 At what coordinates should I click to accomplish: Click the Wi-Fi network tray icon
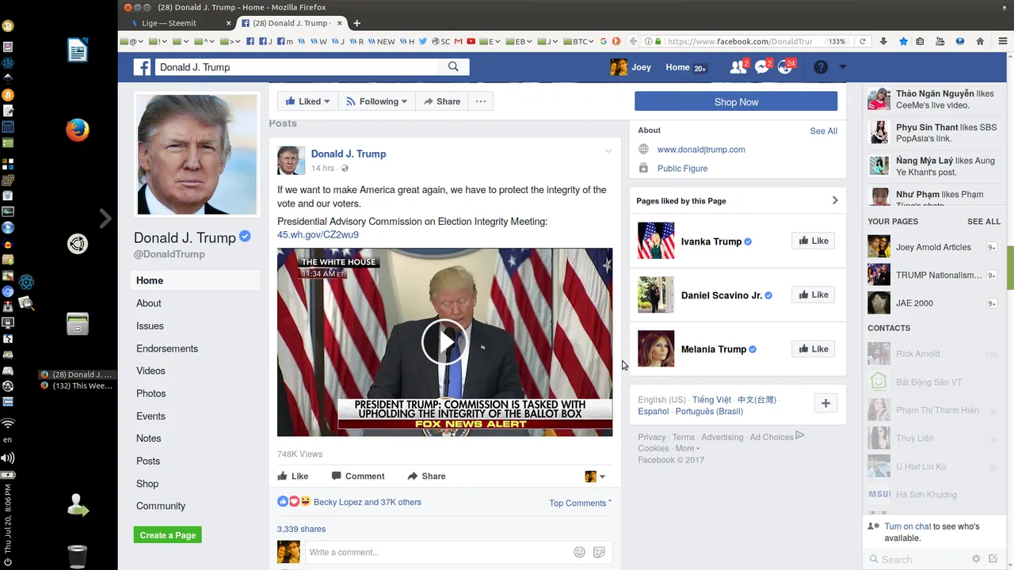tap(8, 424)
